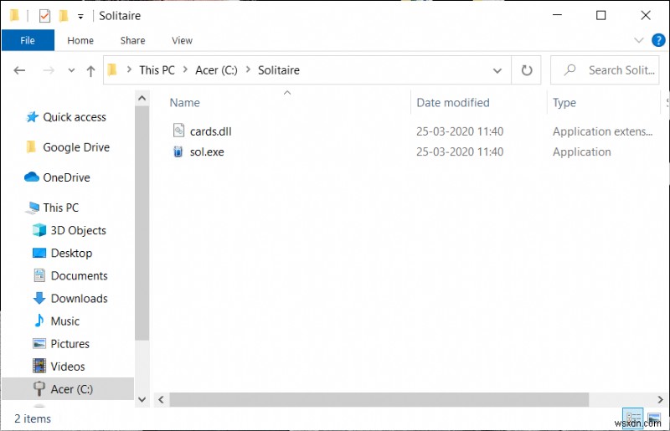This screenshot has width=670, height=431.
Task: Click navigation pane scroll up arrow
Action: point(142,98)
